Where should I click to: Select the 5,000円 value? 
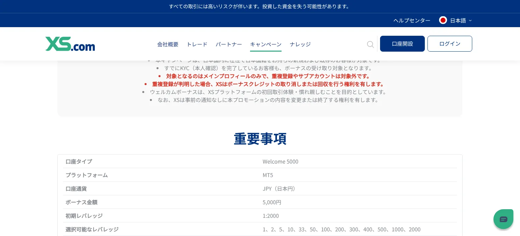click(272, 202)
